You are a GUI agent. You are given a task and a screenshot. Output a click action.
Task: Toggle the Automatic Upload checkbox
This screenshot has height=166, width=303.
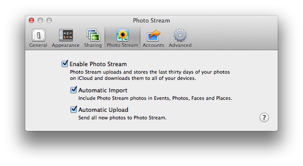tap(74, 109)
